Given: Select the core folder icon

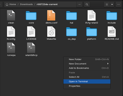Looking at the screenshot, I should [x=31, y=16].
